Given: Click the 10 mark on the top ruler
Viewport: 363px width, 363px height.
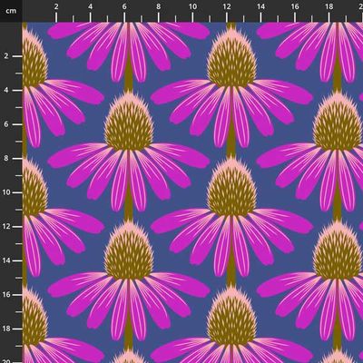Looking at the screenshot, I should 192,7.
